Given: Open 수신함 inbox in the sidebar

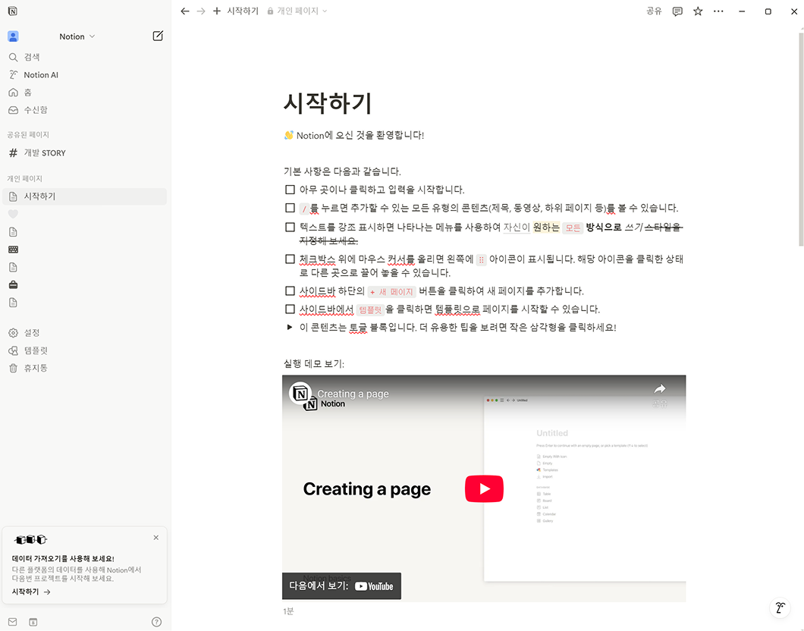Looking at the screenshot, I should pyautogui.click(x=85, y=110).
